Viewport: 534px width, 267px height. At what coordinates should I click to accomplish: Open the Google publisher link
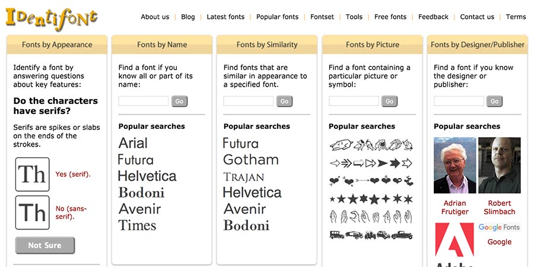[x=499, y=242]
